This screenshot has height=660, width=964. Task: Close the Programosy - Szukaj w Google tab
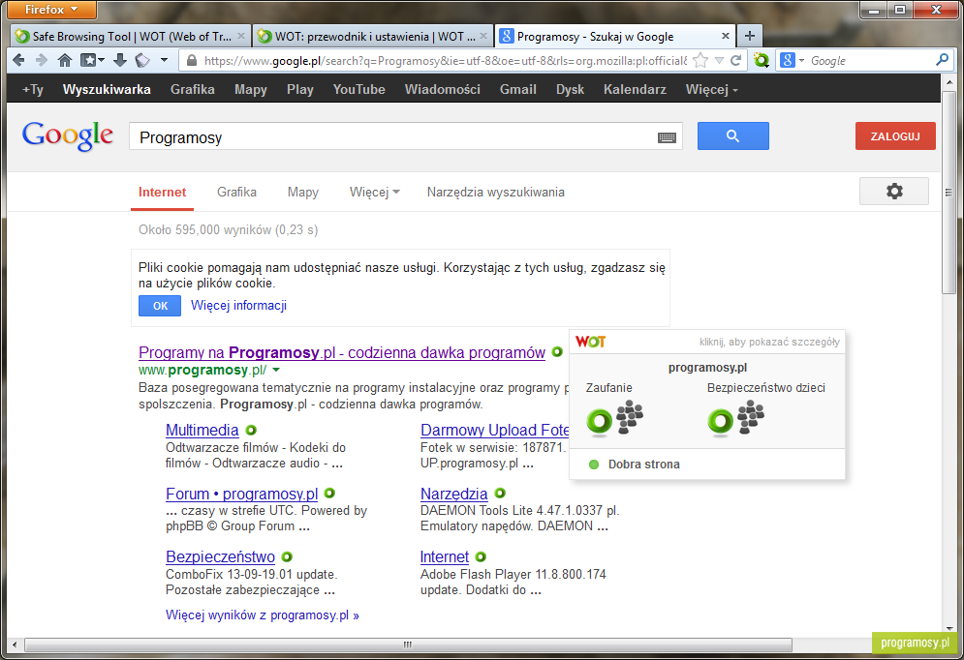726,36
